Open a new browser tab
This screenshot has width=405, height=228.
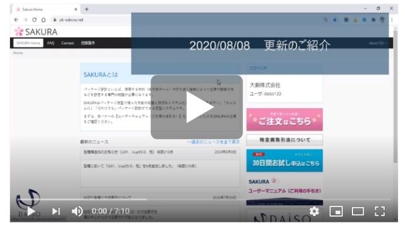coord(87,9)
